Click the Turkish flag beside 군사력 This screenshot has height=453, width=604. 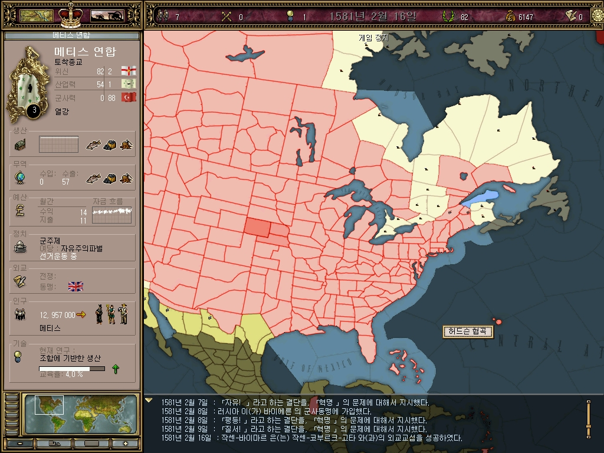(x=128, y=97)
